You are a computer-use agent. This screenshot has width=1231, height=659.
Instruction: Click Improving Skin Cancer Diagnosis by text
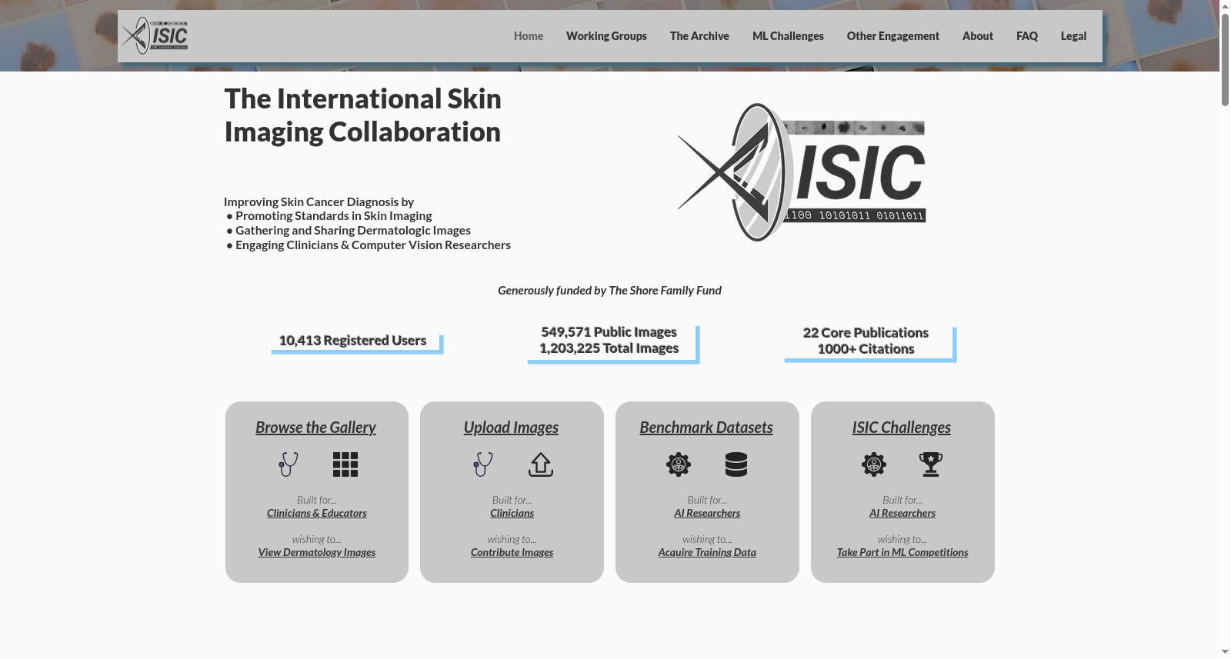point(319,201)
